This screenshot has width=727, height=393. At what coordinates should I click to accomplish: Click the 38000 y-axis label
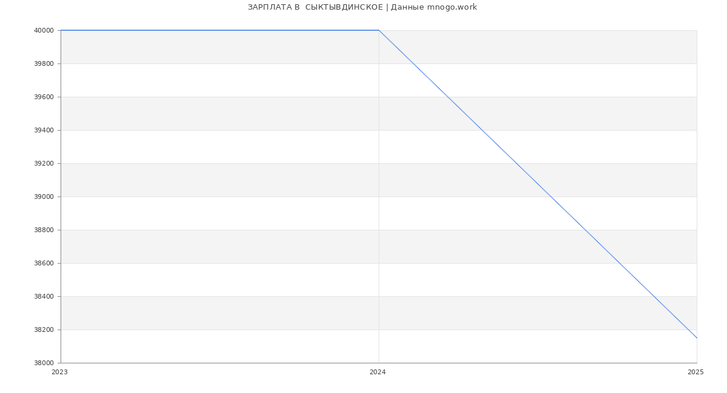[x=44, y=363]
